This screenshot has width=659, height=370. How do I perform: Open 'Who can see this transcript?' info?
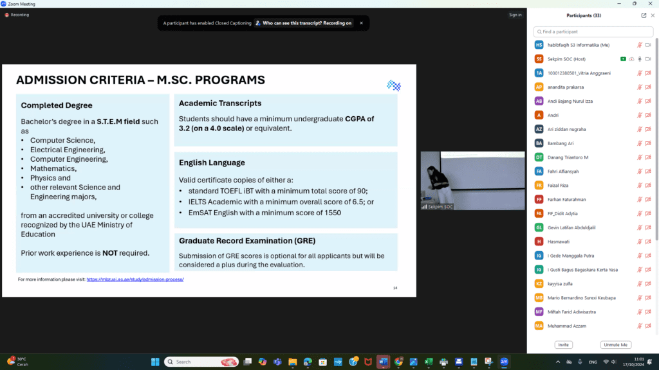click(x=303, y=23)
